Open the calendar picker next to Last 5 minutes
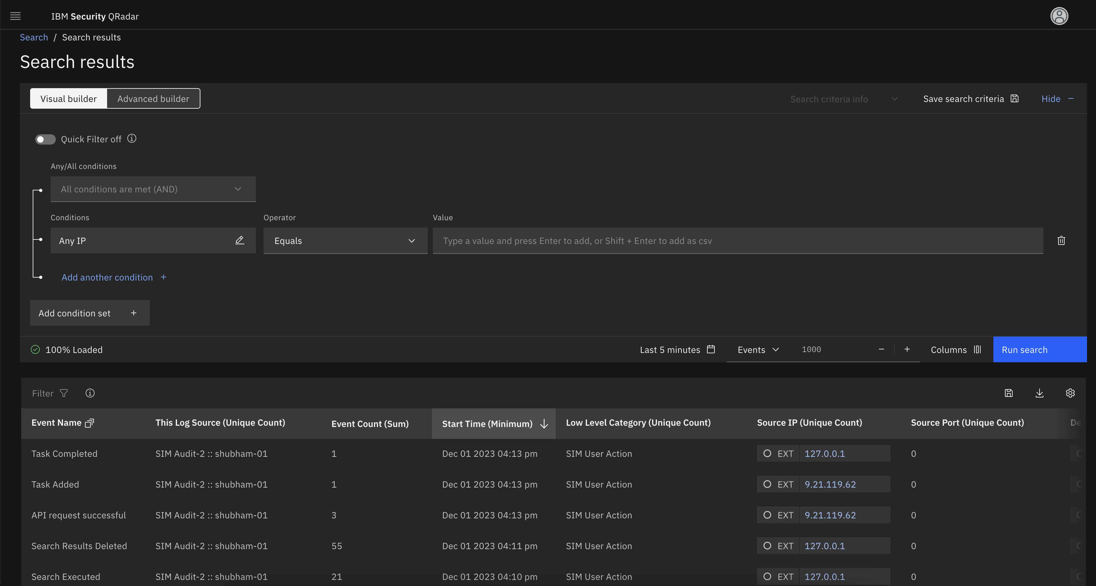This screenshot has width=1096, height=586. click(x=710, y=349)
